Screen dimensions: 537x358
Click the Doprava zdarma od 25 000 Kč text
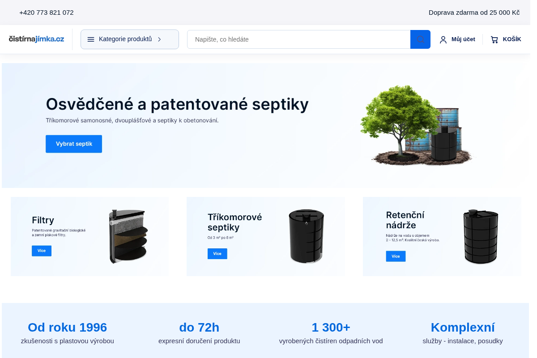pyautogui.click(x=474, y=13)
